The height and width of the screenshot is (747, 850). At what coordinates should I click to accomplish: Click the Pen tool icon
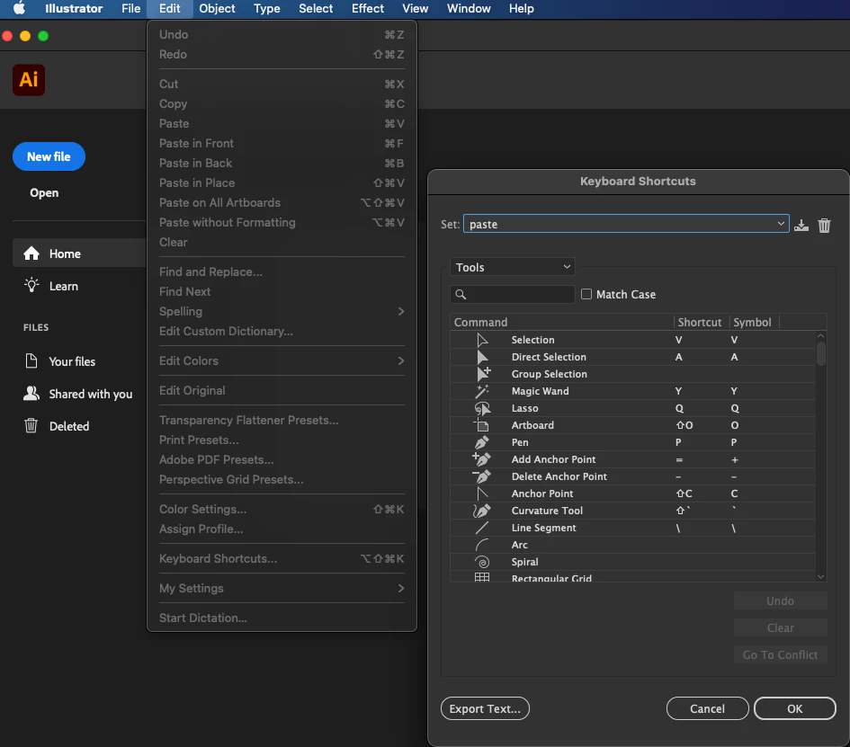(x=482, y=442)
